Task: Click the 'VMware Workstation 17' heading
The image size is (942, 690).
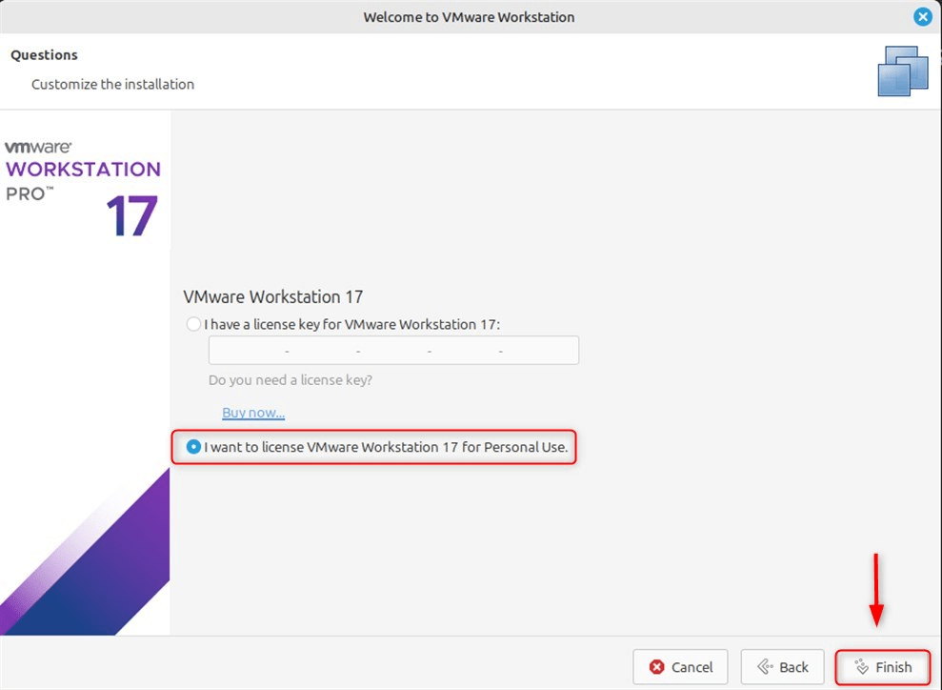Action: tap(273, 297)
